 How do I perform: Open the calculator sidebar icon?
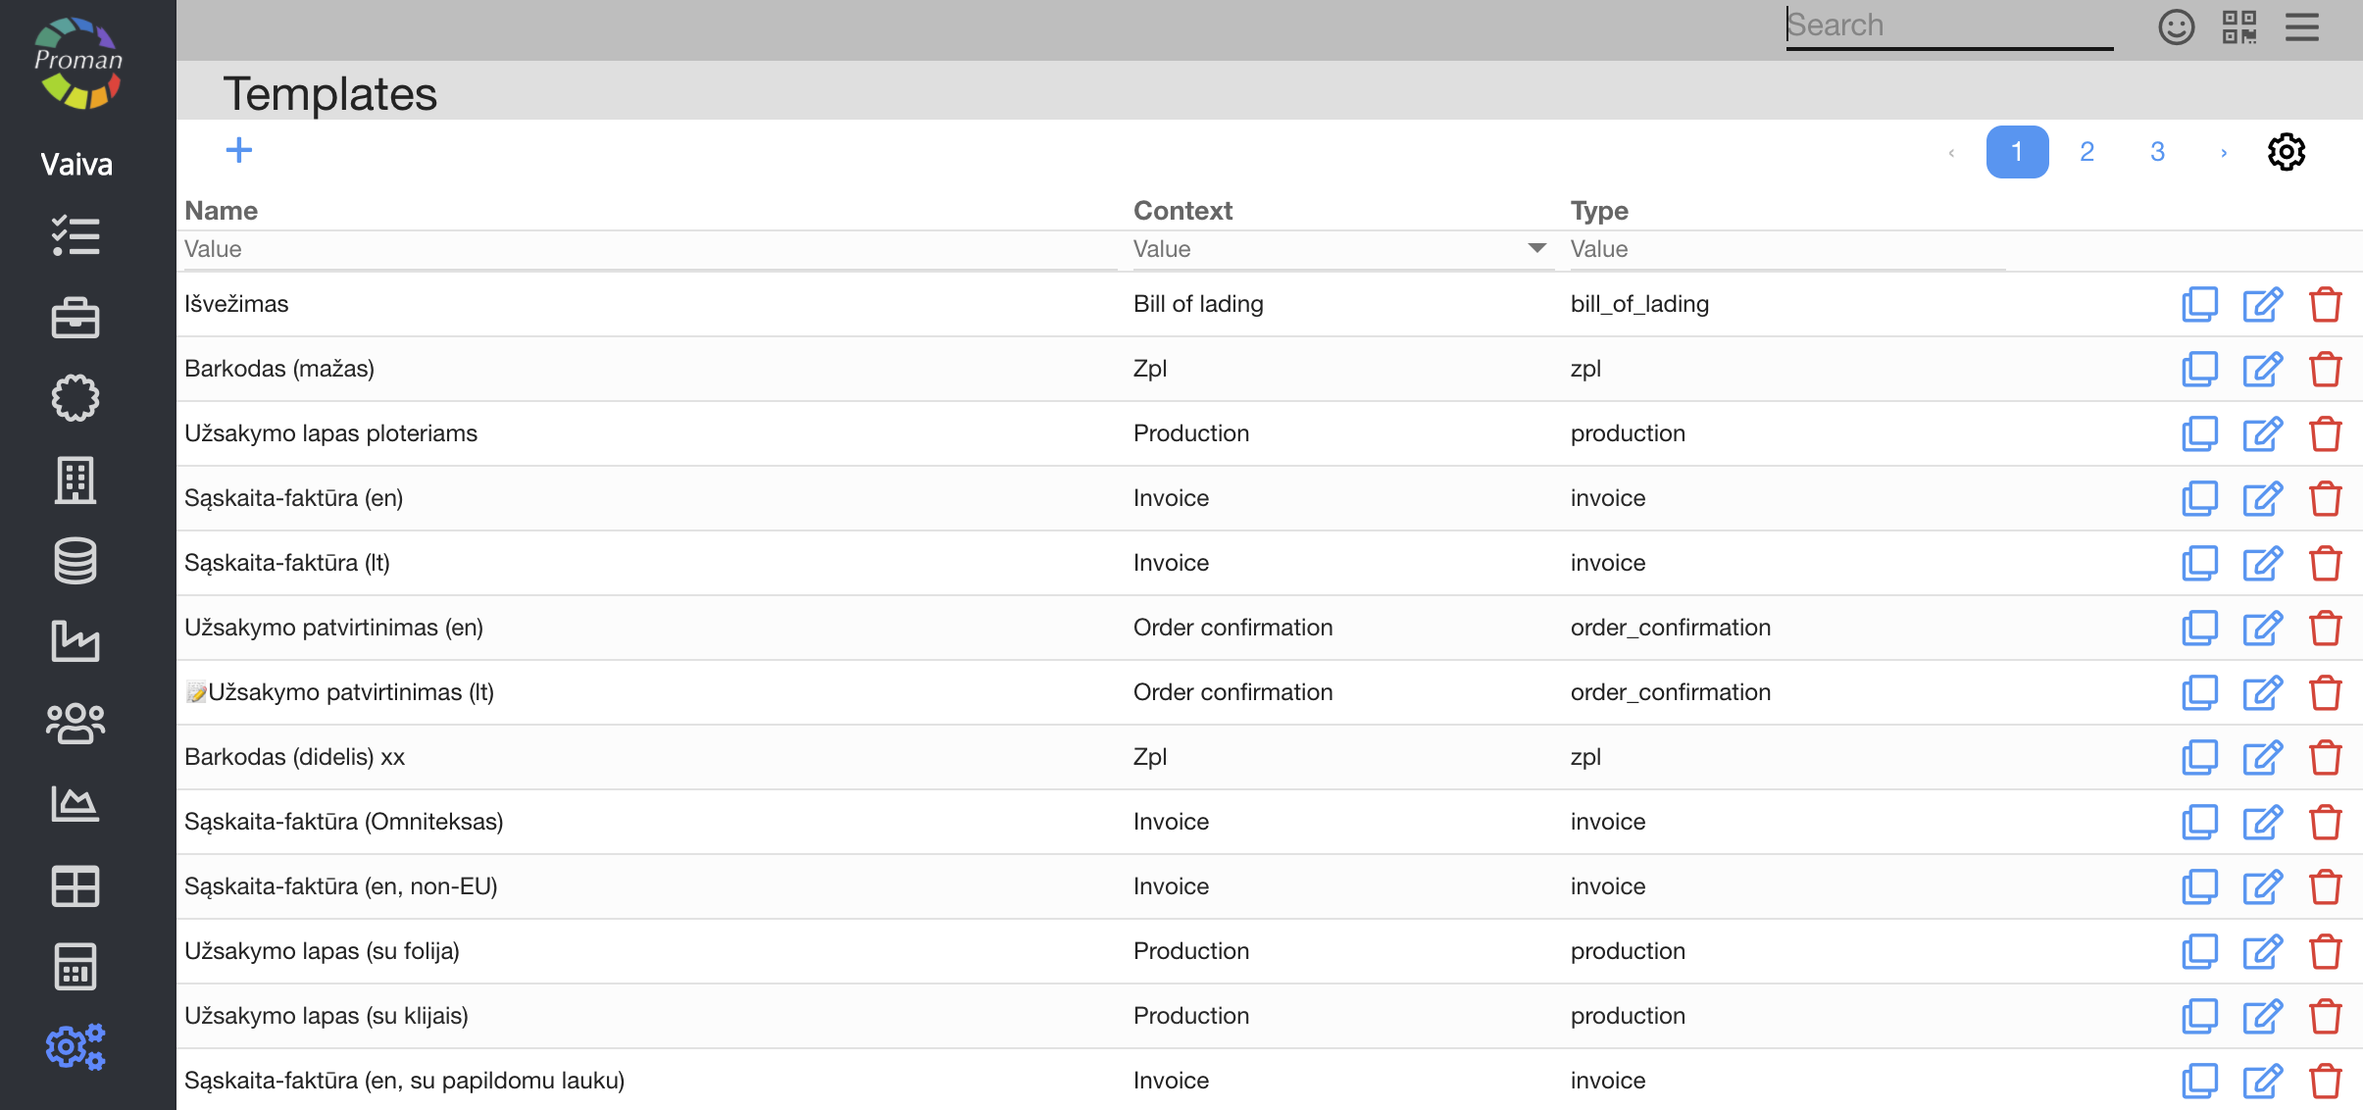(x=75, y=967)
